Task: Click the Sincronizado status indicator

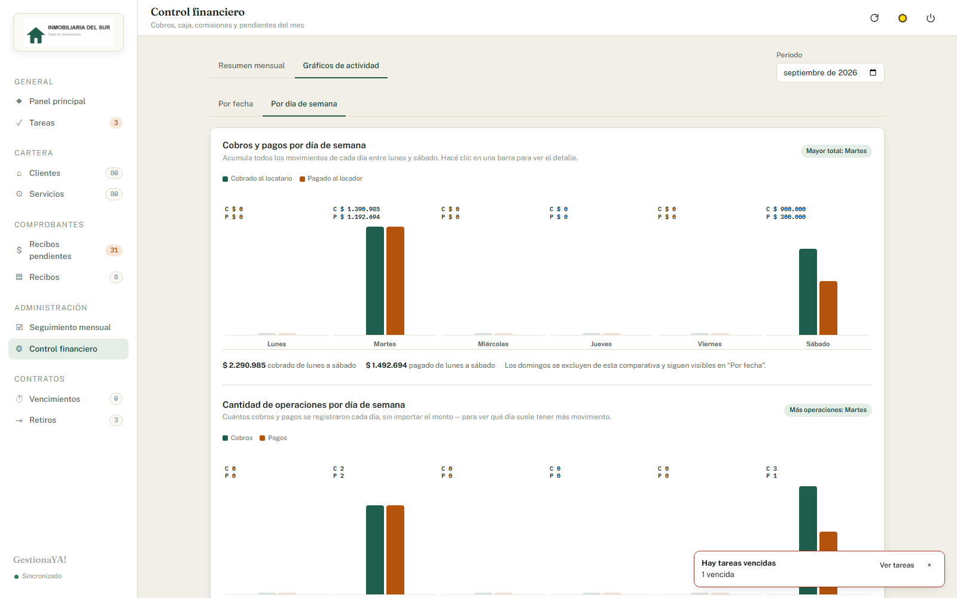Action: (x=38, y=576)
